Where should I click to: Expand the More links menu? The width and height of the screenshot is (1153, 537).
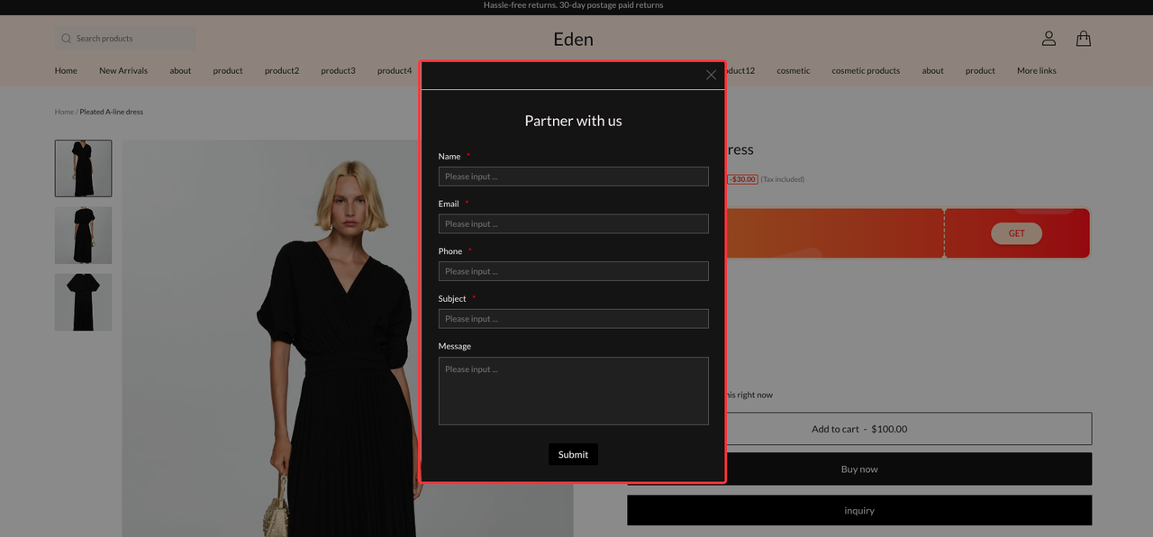click(x=1036, y=70)
